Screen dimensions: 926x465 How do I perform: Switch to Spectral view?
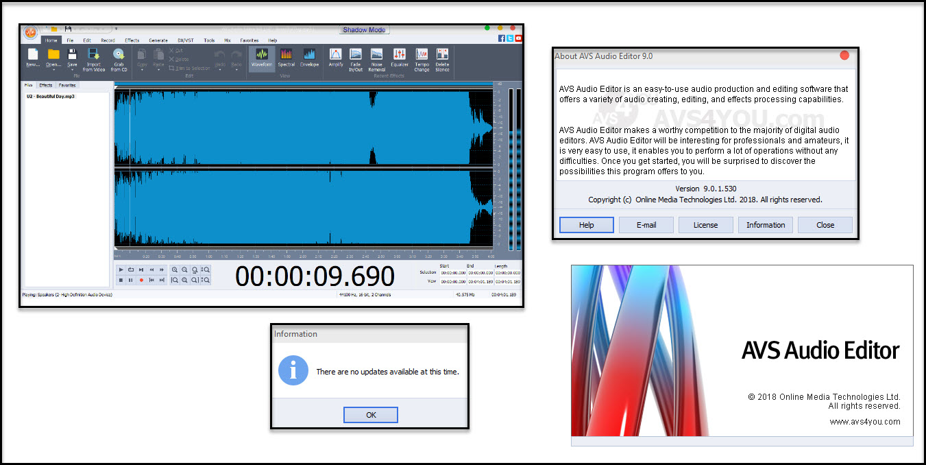[x=287, y=58]
